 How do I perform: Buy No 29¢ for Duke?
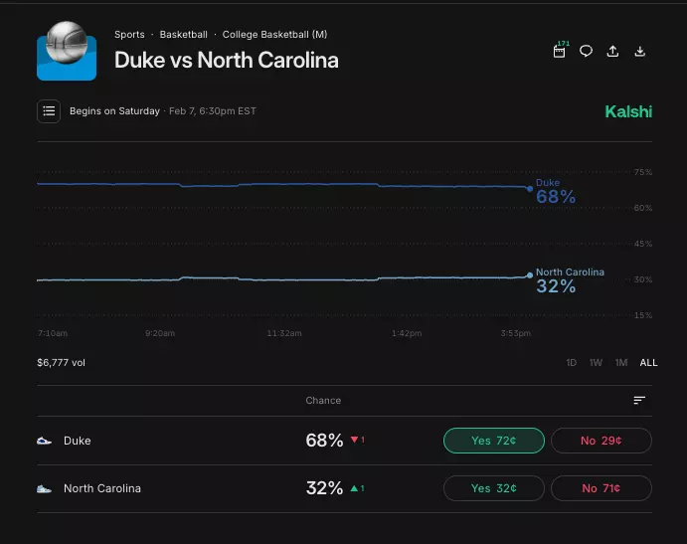pos(601,441)
